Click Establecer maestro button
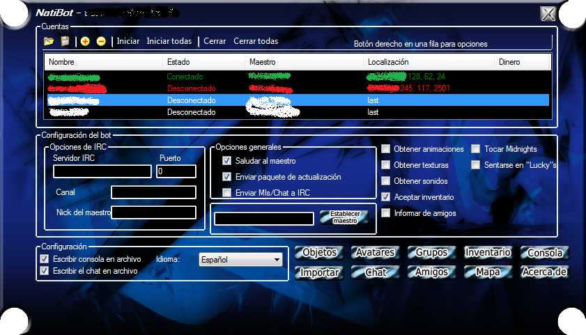This screenshot has height=335, width=586. point(345,217)
